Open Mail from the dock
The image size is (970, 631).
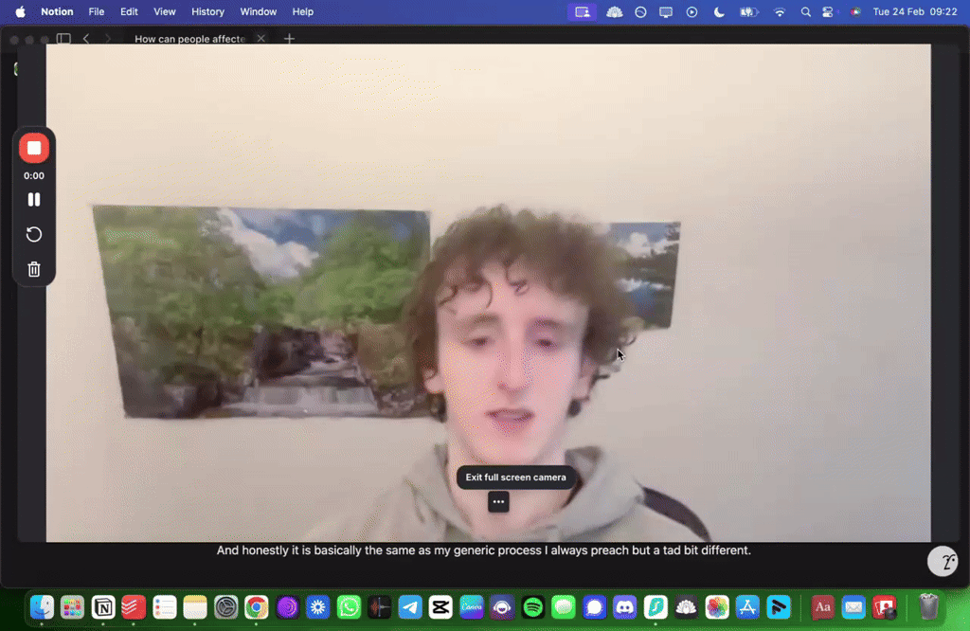click(x=853, y=607)
